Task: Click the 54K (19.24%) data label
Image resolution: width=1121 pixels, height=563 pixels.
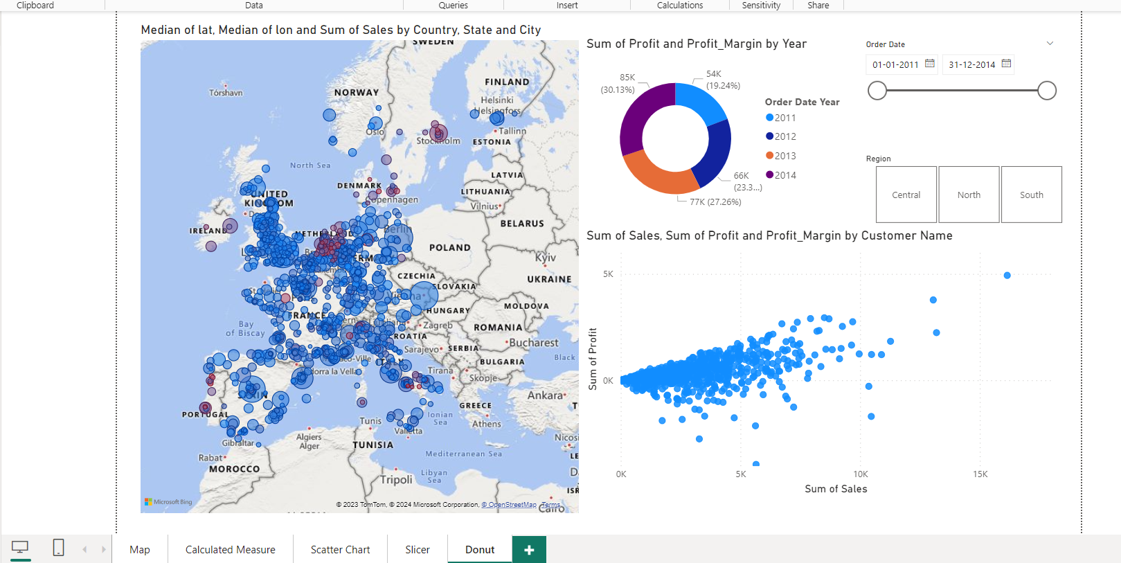Action: click(723, 80)
